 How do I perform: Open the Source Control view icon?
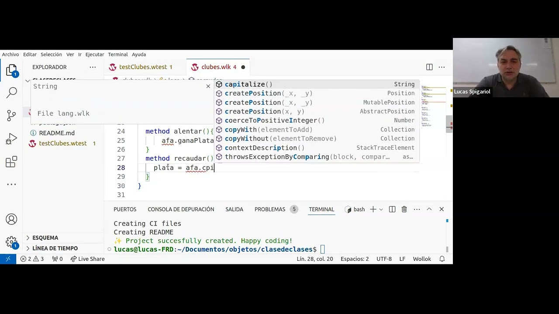(11, 116)
